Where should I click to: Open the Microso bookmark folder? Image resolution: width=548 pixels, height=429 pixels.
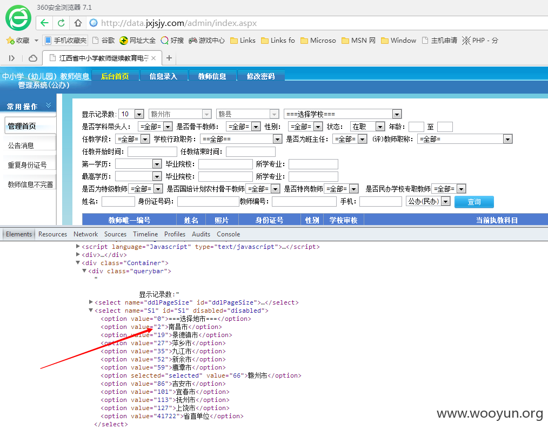click(318, 40)
